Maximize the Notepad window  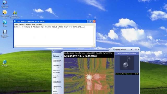point(91,21)
